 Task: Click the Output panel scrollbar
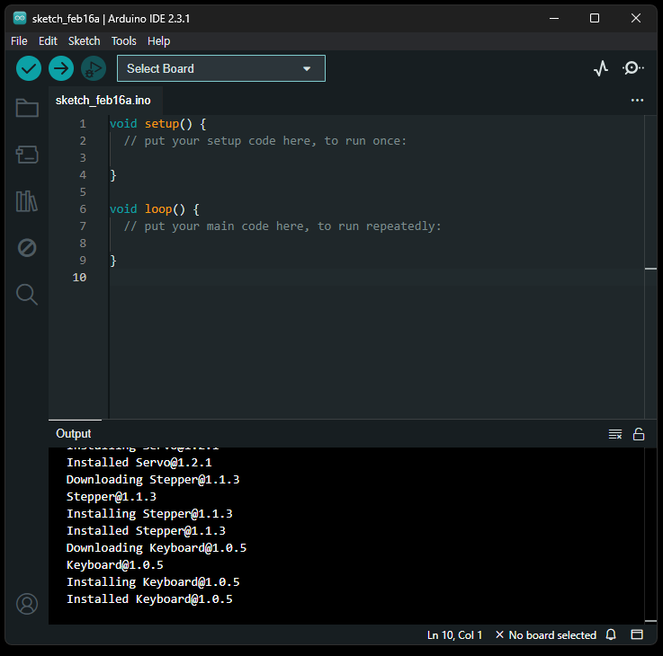(x=650, y=536)
